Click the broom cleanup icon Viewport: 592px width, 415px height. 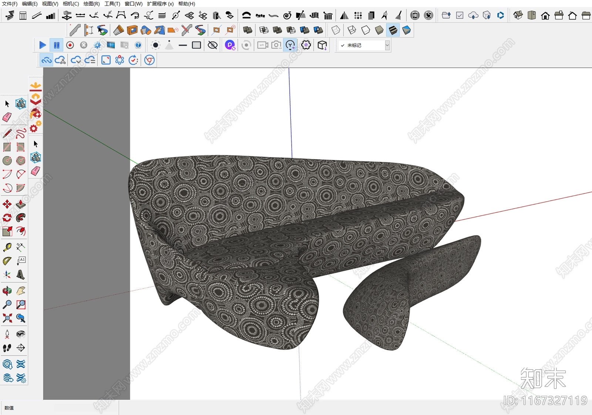(x=398, y=16)
